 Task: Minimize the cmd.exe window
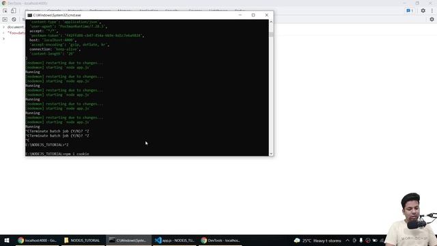[x=240, y=15]
